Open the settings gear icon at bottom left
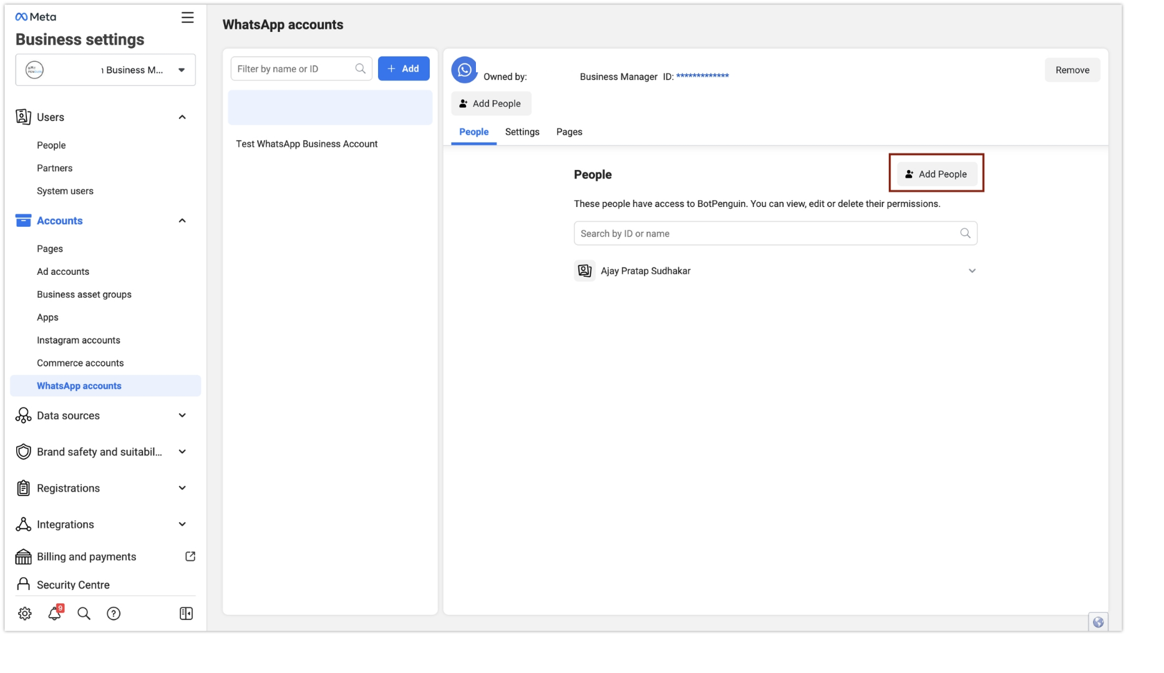 coord(25,613)
